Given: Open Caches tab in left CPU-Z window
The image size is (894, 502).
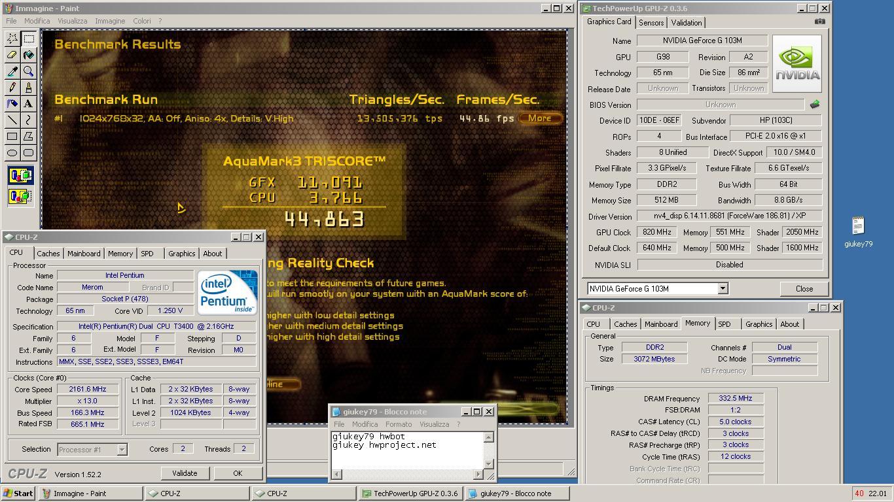Looking at the screenshot, I should point(48,254).
